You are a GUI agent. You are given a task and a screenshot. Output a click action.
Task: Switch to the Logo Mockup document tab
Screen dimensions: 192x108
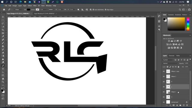click(x=45, y=13)
